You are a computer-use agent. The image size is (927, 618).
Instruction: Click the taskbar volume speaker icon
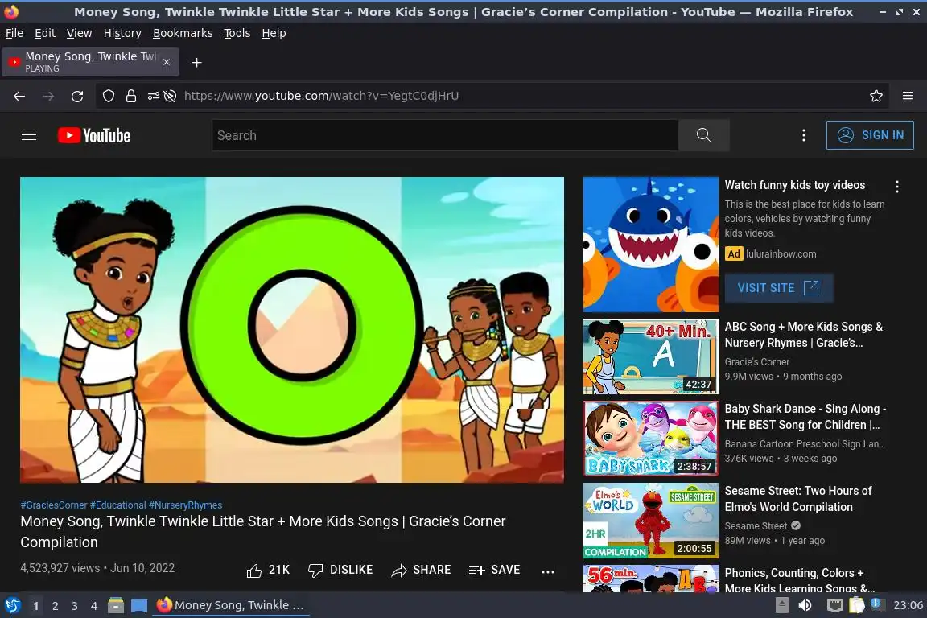click(x=805, y=605)
